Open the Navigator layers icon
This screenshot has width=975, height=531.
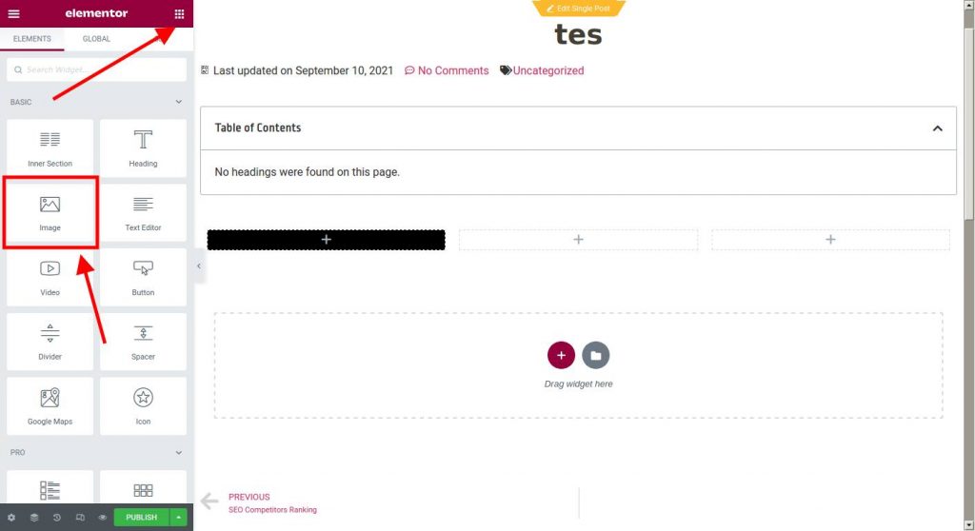click(34, 518)
